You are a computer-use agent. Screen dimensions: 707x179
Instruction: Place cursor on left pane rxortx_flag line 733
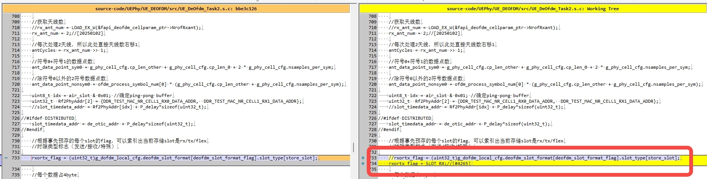(174, 158)
